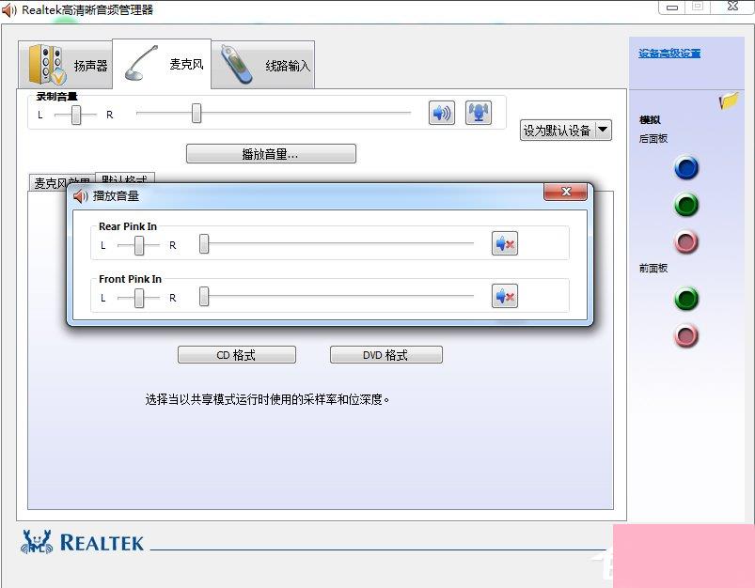Image resolution: width=755 pixels, height=588 pixels.
Task: Unmute Front Pink In playback
Action: [505, 296]
